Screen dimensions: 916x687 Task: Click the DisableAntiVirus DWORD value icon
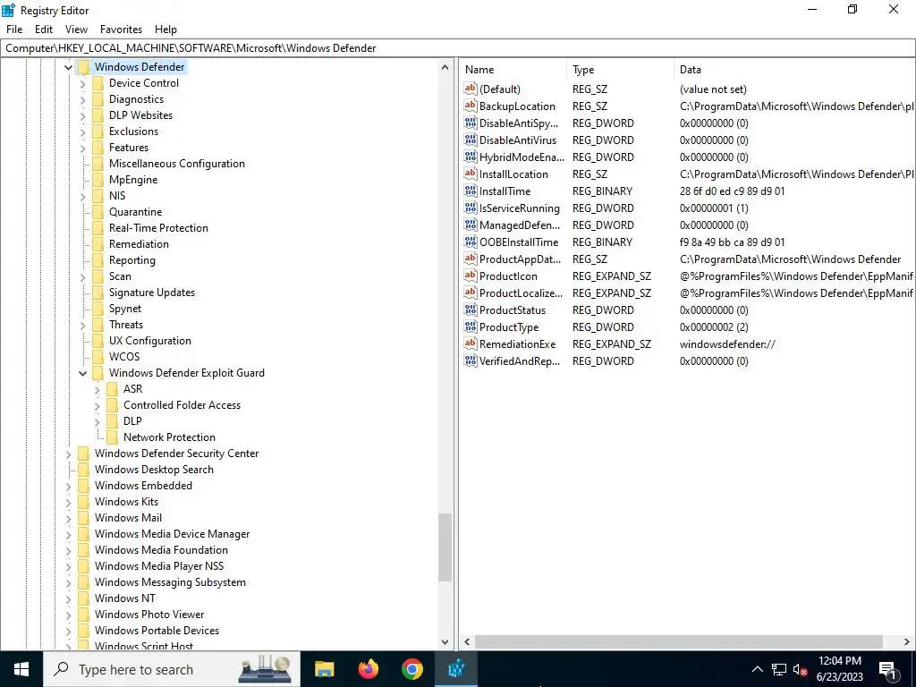(471, 140)
